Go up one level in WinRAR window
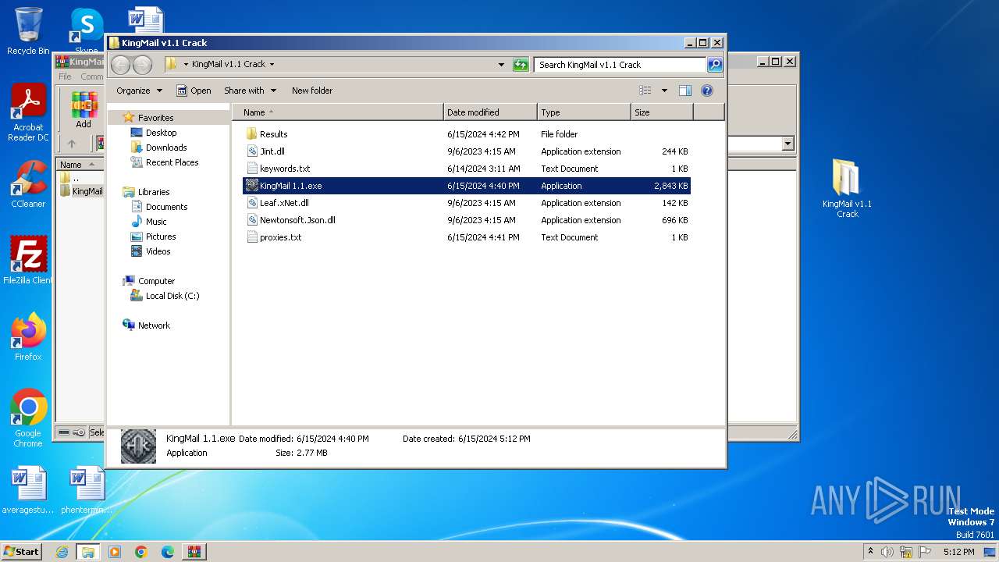Screen dimensions: 999x562 tap(72, 144)
